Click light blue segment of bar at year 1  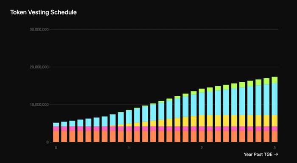pos(129,117)
